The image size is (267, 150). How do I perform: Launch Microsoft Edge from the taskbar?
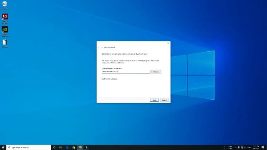pyautogui.click(x=67, y=147)
